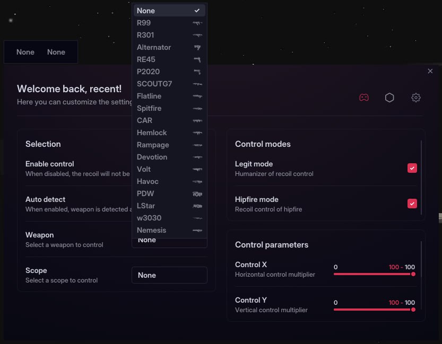Open the Scope selection dropdown
The height and width of the screenshot is (344, 442).
[169, 275]
